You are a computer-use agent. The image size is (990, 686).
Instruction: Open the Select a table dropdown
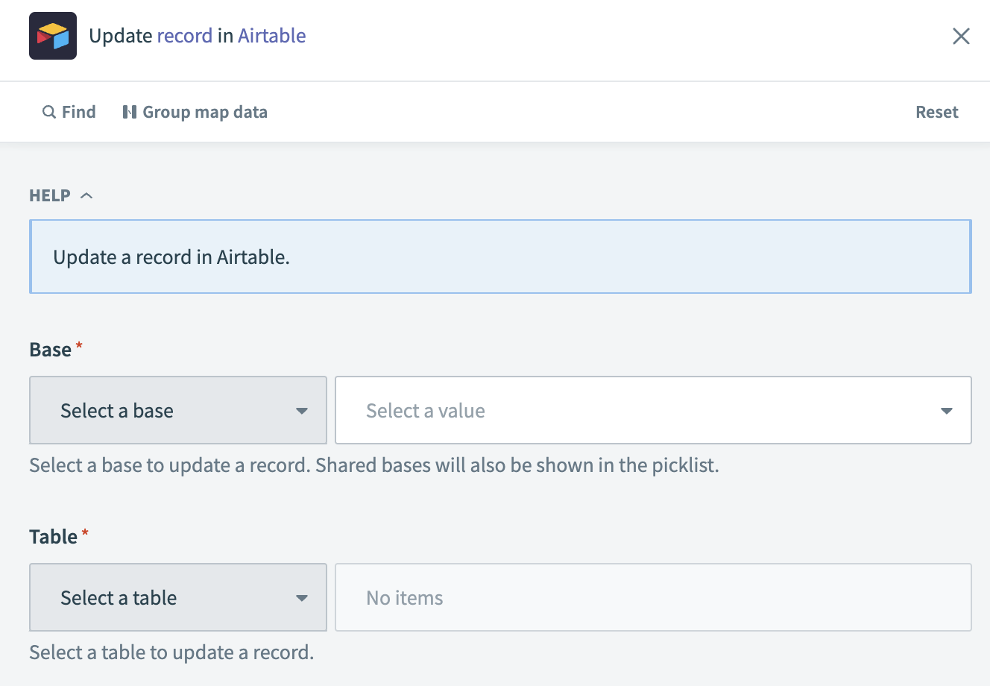pyautogui.click(x=177, y=597)
